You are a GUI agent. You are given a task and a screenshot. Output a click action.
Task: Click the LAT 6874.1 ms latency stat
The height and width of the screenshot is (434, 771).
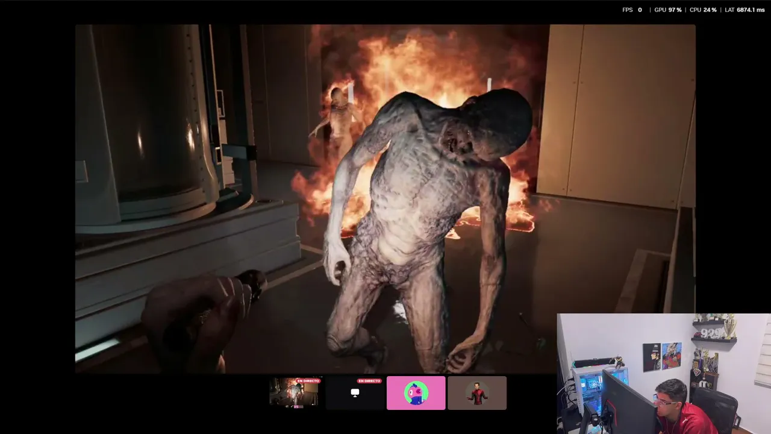click(744, 10)
